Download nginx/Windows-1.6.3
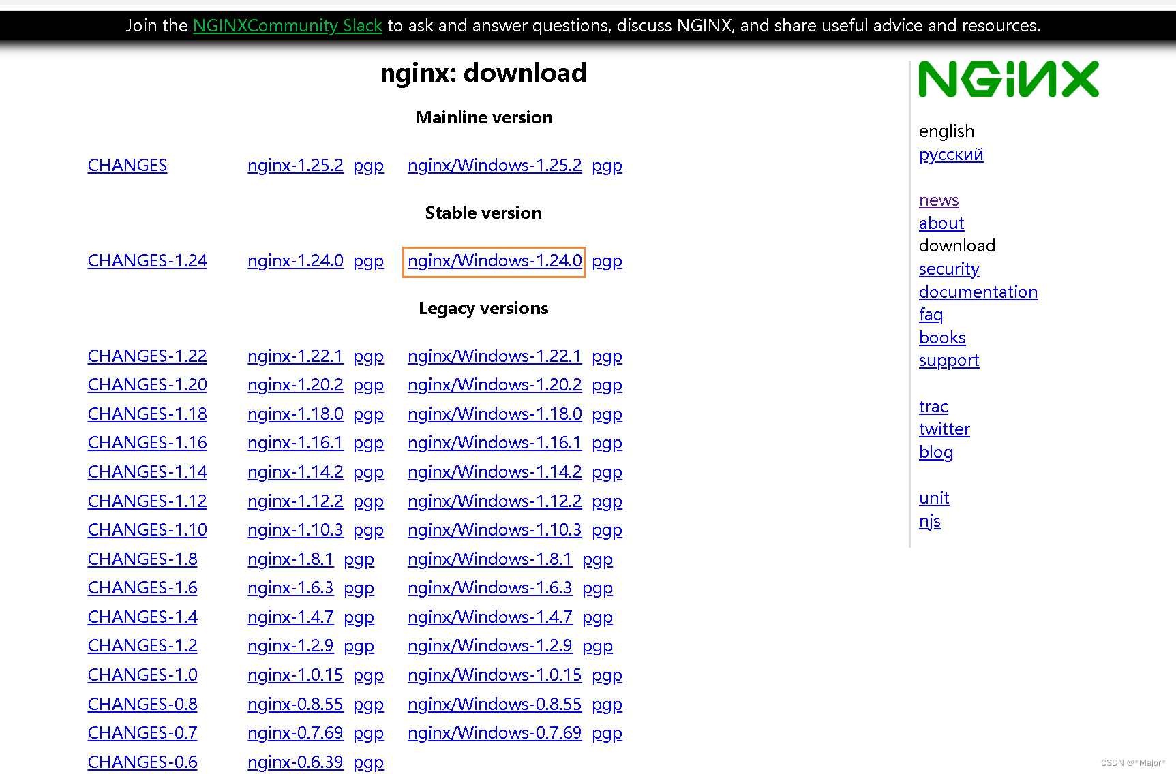This screenshot has width=1176, height=774. (490, 588)
